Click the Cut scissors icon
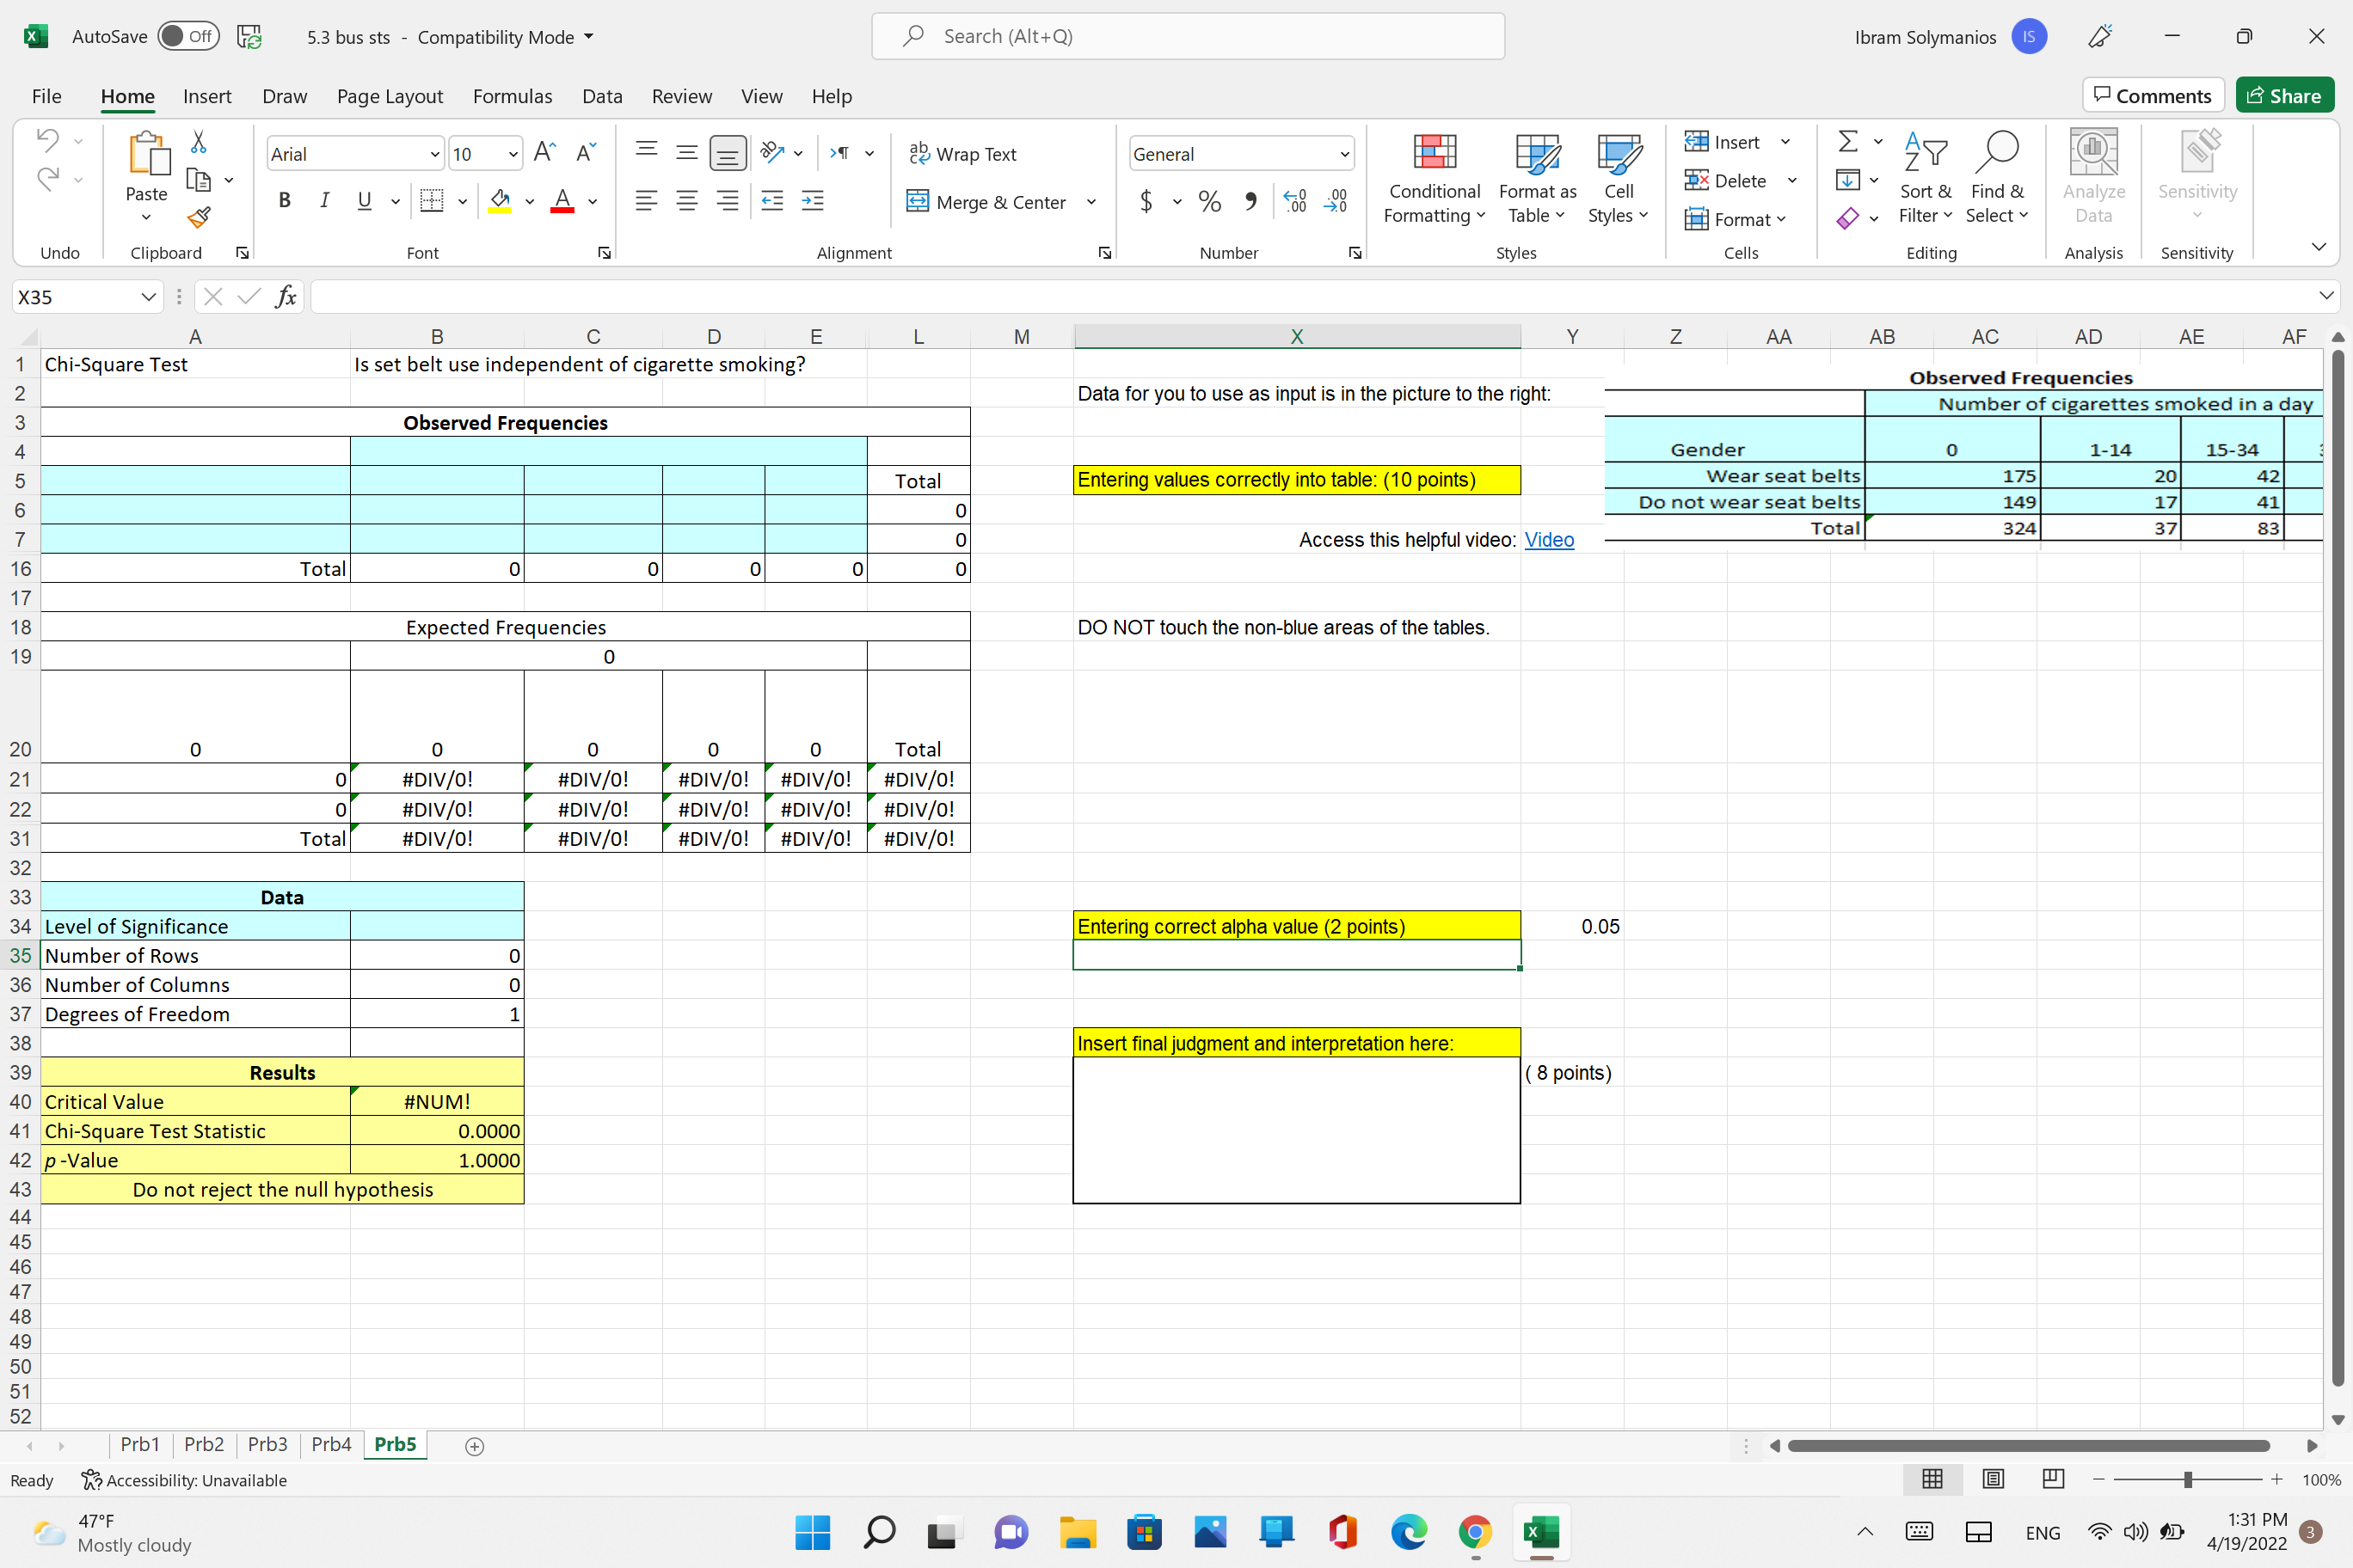The image size is (2353, 1568). (x=198, y=143)
